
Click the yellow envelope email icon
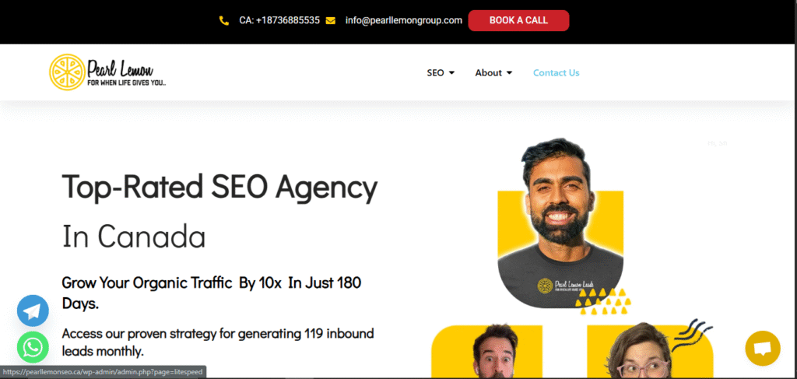[x=330, y=21]
